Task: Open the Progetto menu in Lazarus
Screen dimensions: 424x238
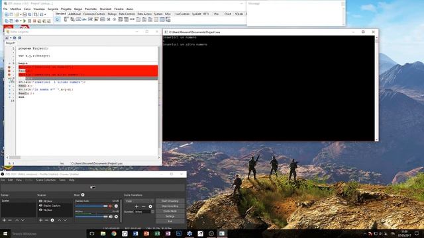Action: [x=66, y=9]
